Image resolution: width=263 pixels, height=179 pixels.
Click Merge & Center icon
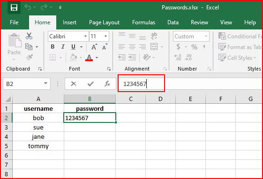click(154, 47)
